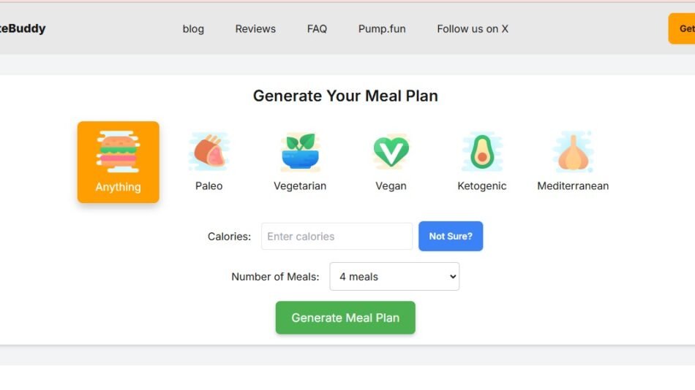
Task: Visit the Pump.fun nav link
Action: click(x=382, y=29)
